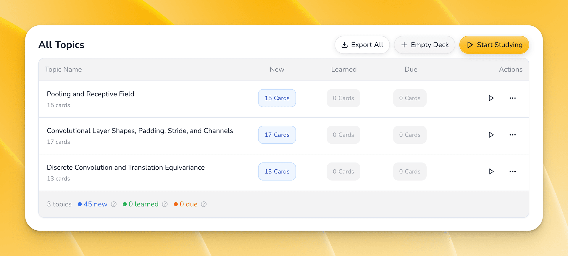
Task: Click the Export All button
Action: [362, 45]
